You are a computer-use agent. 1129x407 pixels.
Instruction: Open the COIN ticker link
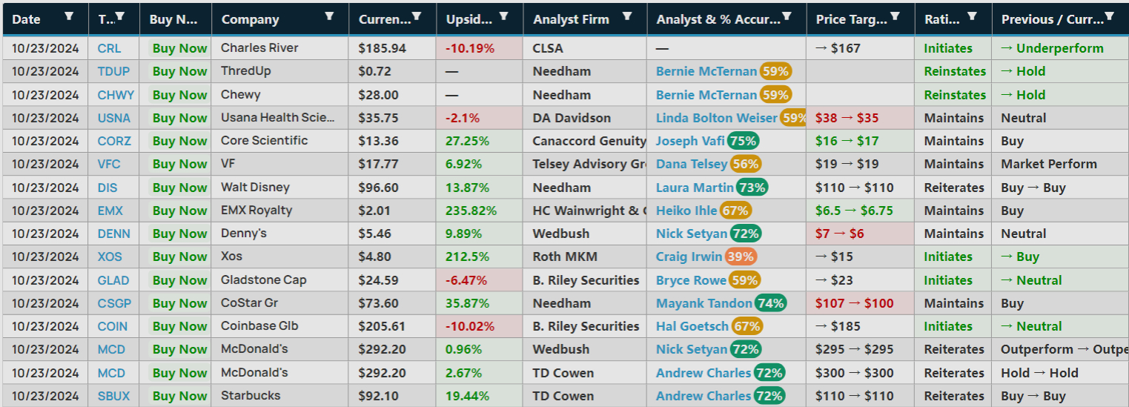(113, 326)
